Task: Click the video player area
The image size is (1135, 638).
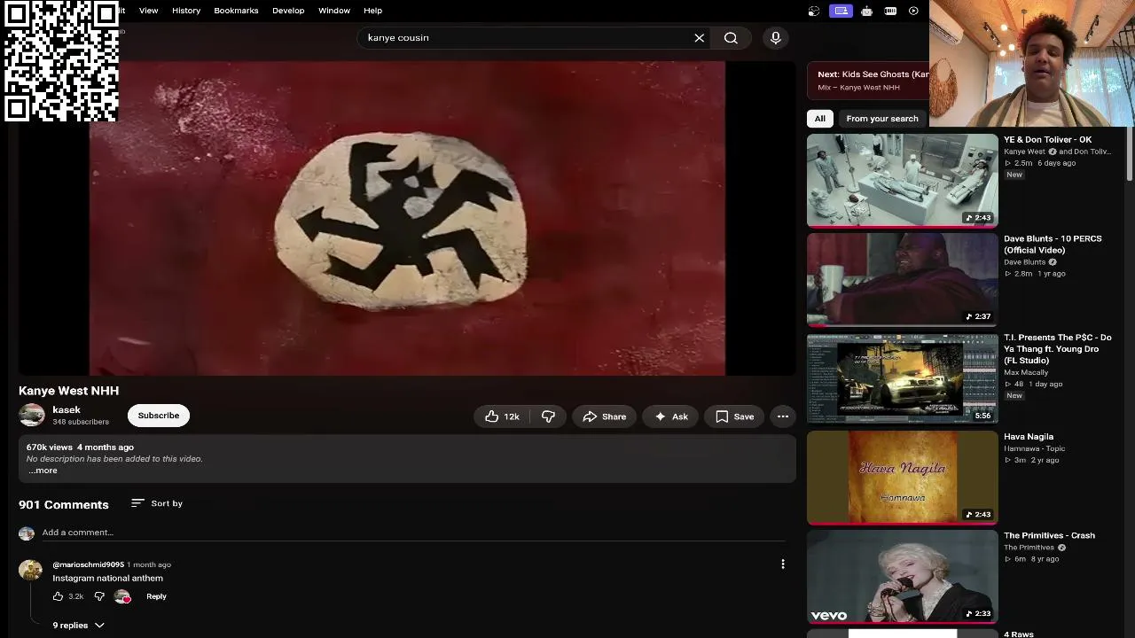Action: tap(407, 218)
